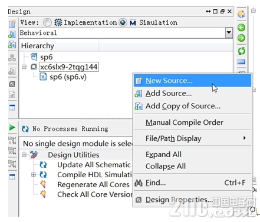
Task: Click the Hierarchy column header
Action: [59, 46]
